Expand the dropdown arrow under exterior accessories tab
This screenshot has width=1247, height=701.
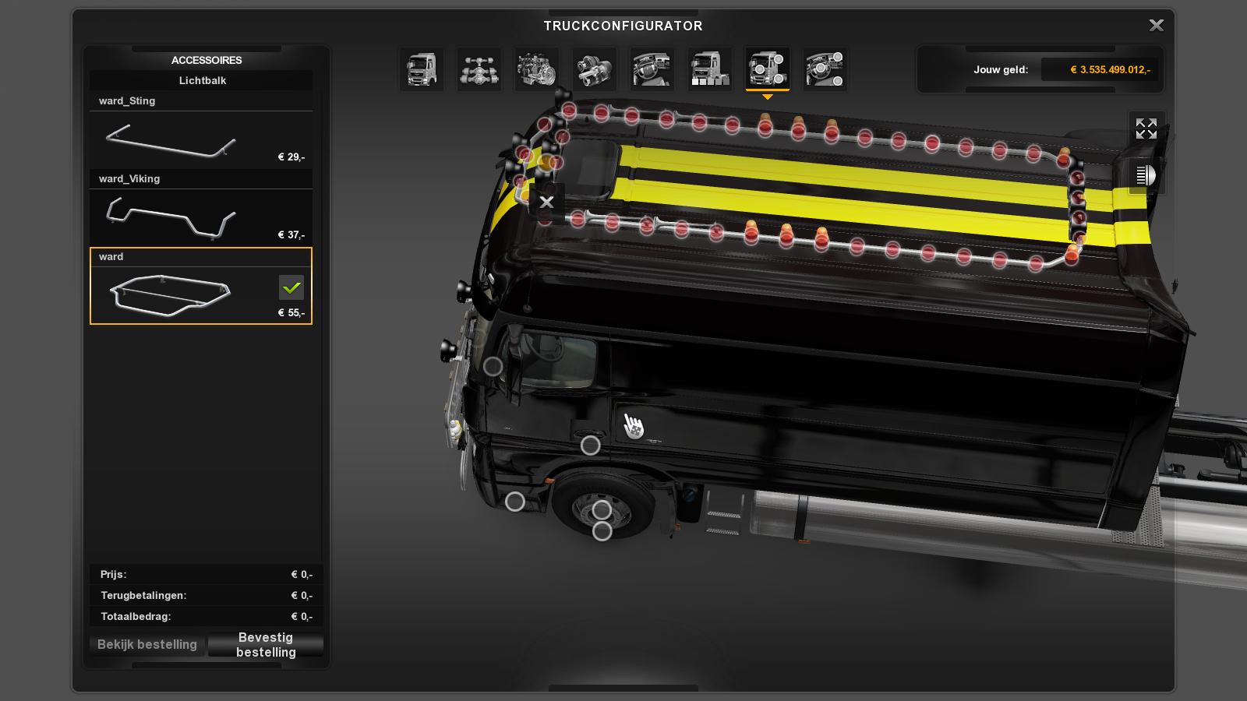tap(768, 97)
